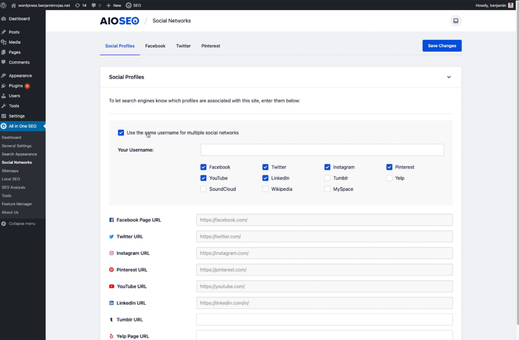The width and height of the screenshot is (519, 340).
Task: Open the help panel icon at top right
Action: coord(456,21)
